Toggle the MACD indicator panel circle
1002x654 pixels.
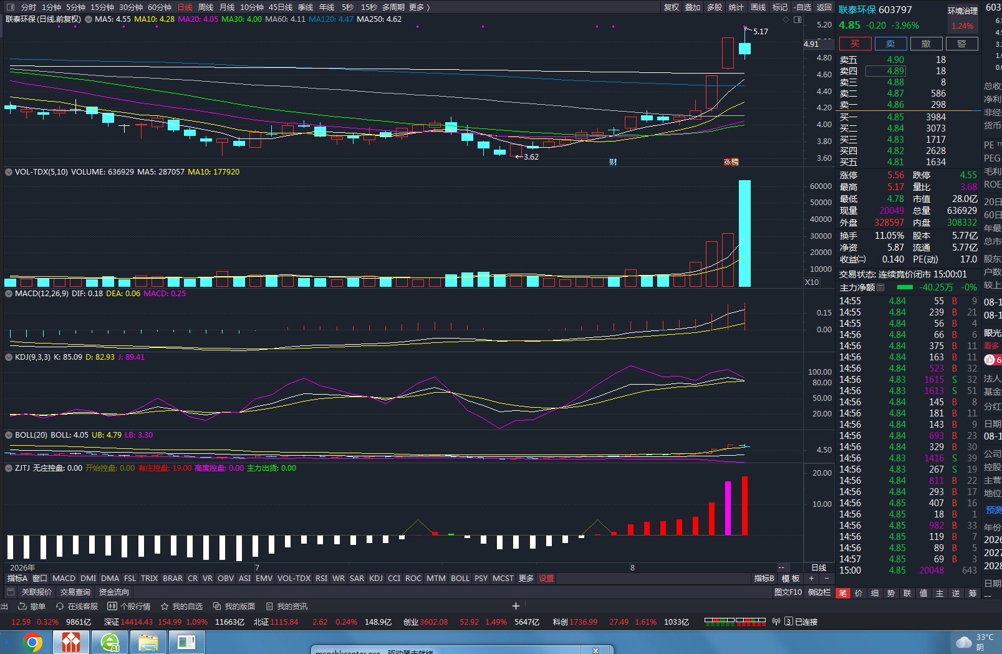(9, 293)
